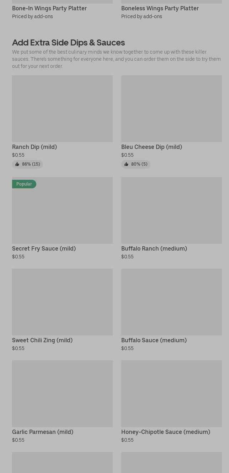Click the Popular badge on Secret Fry Sauce

pyautogui.click(x=24, y=184)
